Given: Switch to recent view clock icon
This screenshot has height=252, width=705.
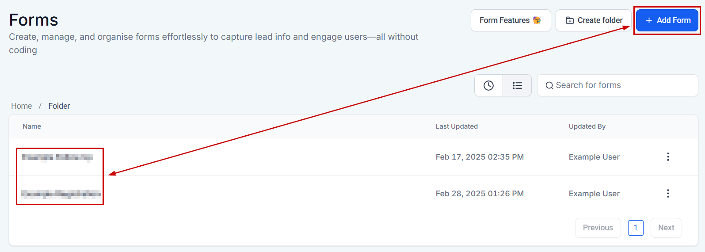Looking at the screenshot, I should [x=488, y=85].
